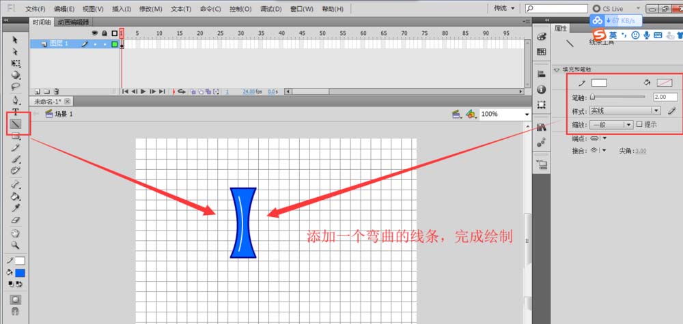Open Properties panel fill color (none) swatch

tap(665, 83)
